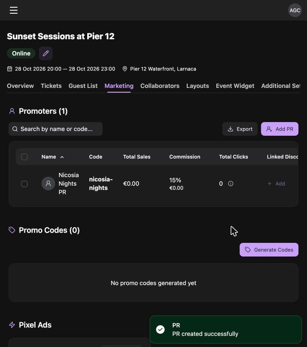Toggle the select-all checkbox in table header
307x347 pixels.
(x=24, y=157)
